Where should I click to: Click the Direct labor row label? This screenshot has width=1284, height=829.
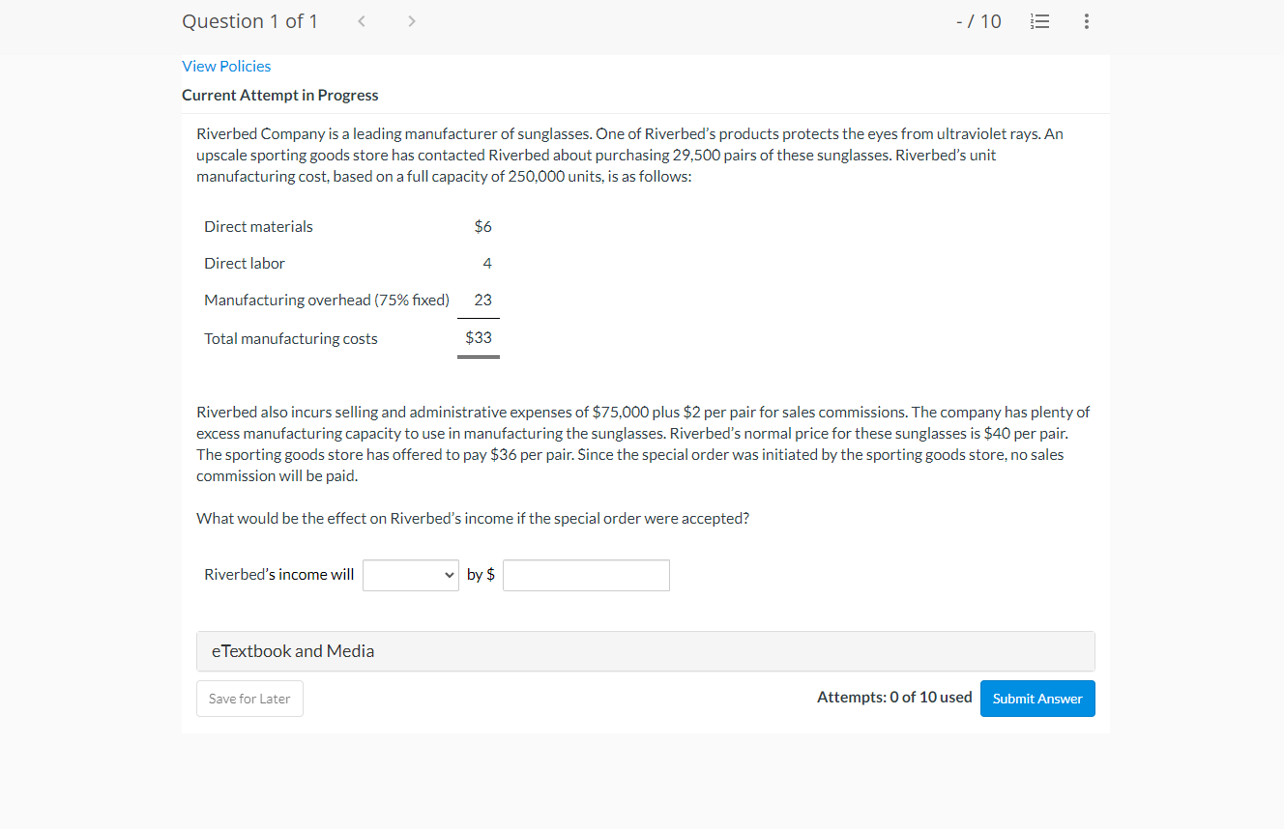[x=245, y=263]
